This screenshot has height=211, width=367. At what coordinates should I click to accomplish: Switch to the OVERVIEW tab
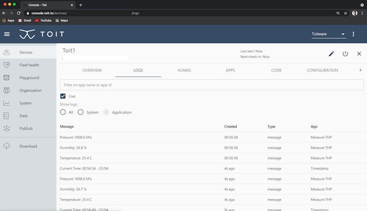pos(92,70)
